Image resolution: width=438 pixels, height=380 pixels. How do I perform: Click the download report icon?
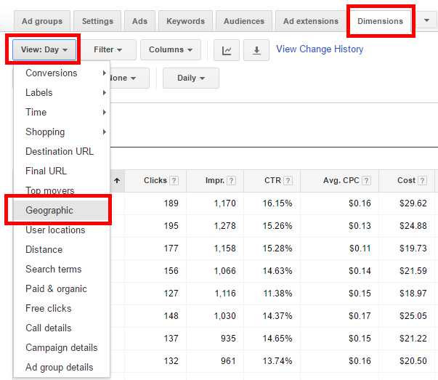[256, 50]
